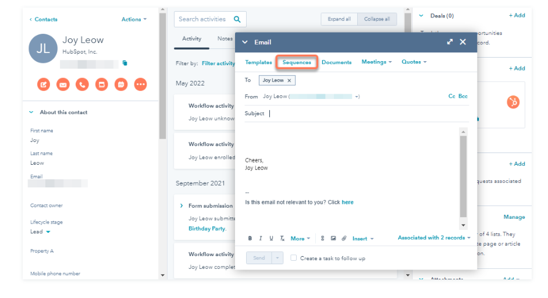Click the create note icon under Joy Leow
The height and width of the screenshot is (298, 548).
coord(44,84)
